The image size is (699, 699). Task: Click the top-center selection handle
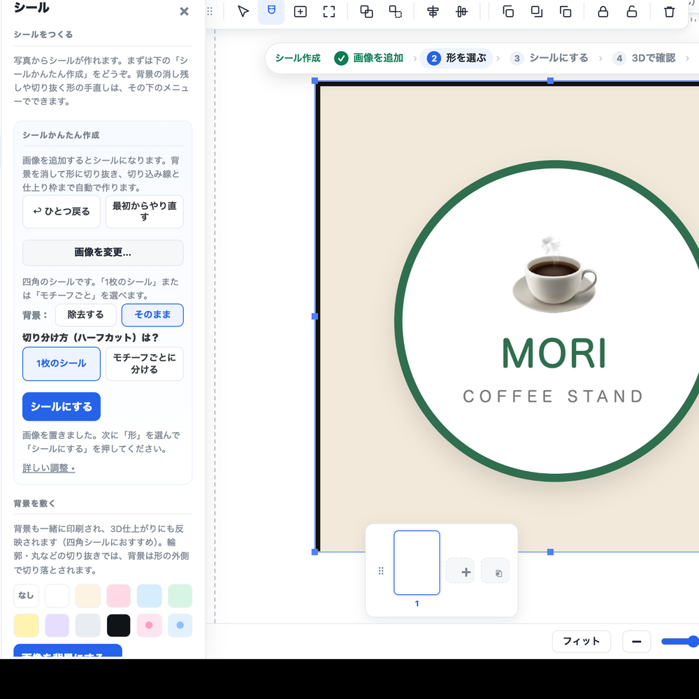[x=550, y=80]
